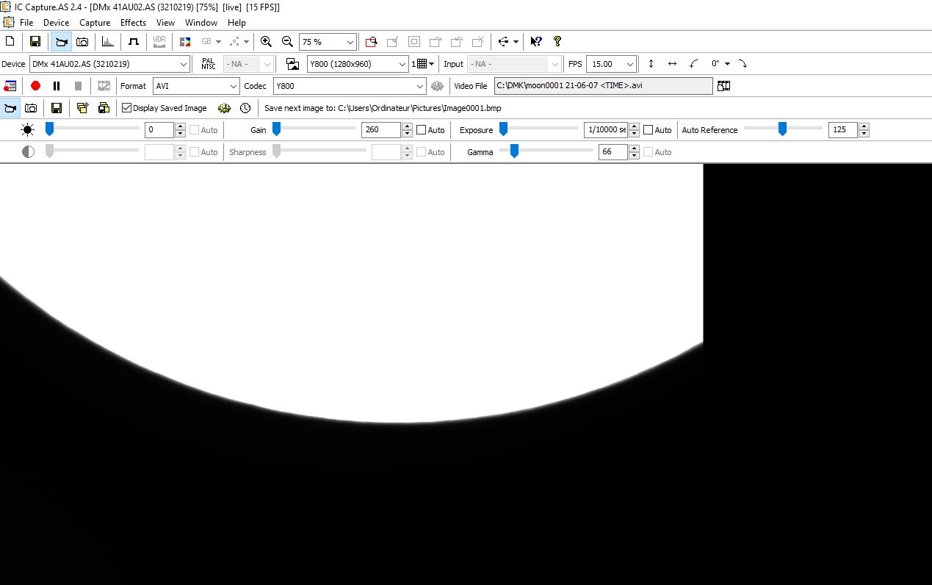Click the snap image camera icon in top toolbar

pos(82,42)
